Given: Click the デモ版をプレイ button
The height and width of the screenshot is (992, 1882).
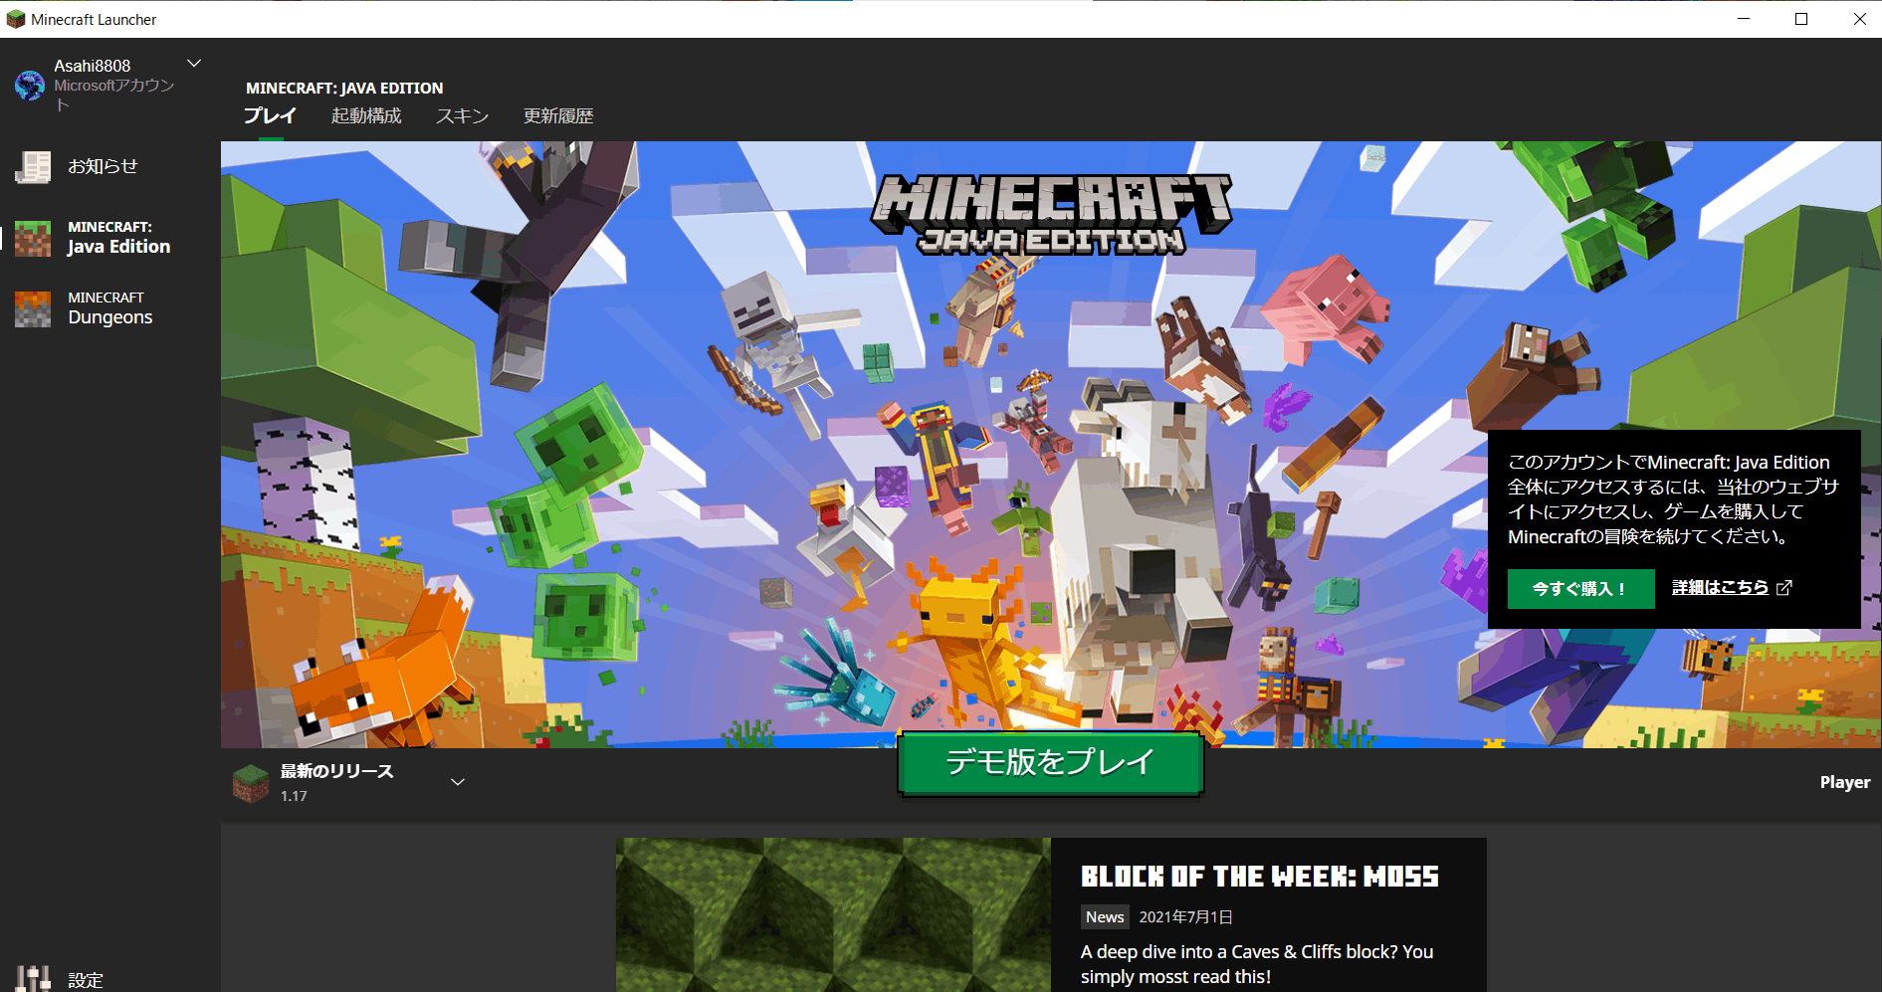Looking at the screenshot, I should [x=1051, y=763].
